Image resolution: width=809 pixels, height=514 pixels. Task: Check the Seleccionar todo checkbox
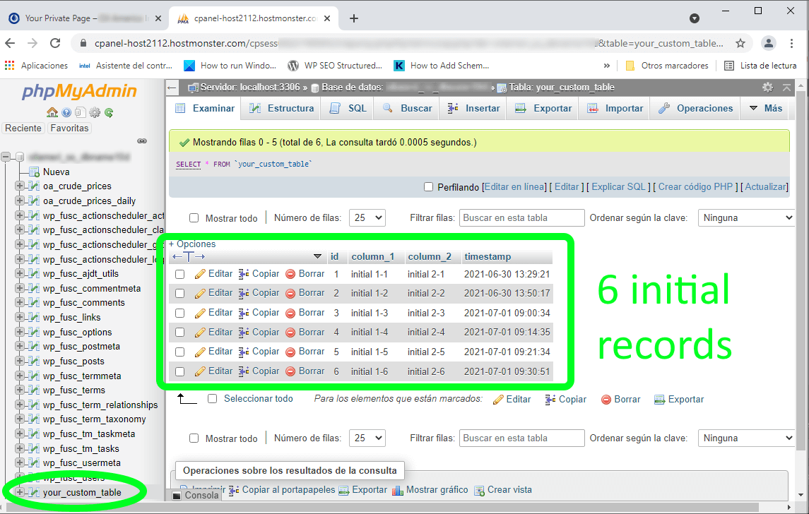(212, 398)
